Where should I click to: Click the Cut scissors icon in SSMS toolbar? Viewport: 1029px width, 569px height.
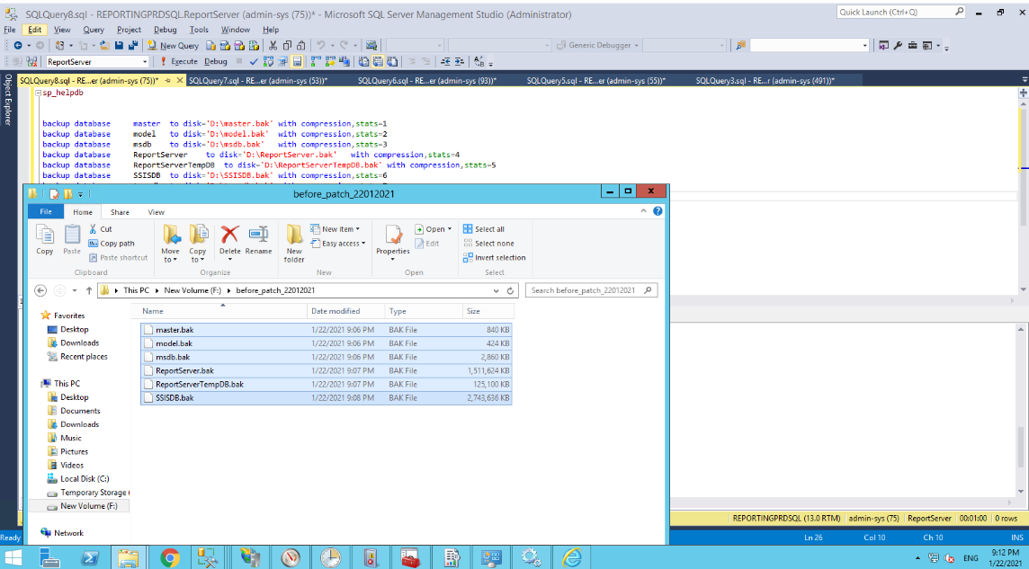coord(273,46)
